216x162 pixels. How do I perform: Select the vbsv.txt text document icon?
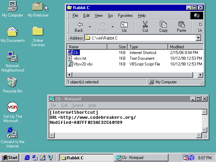70,58
